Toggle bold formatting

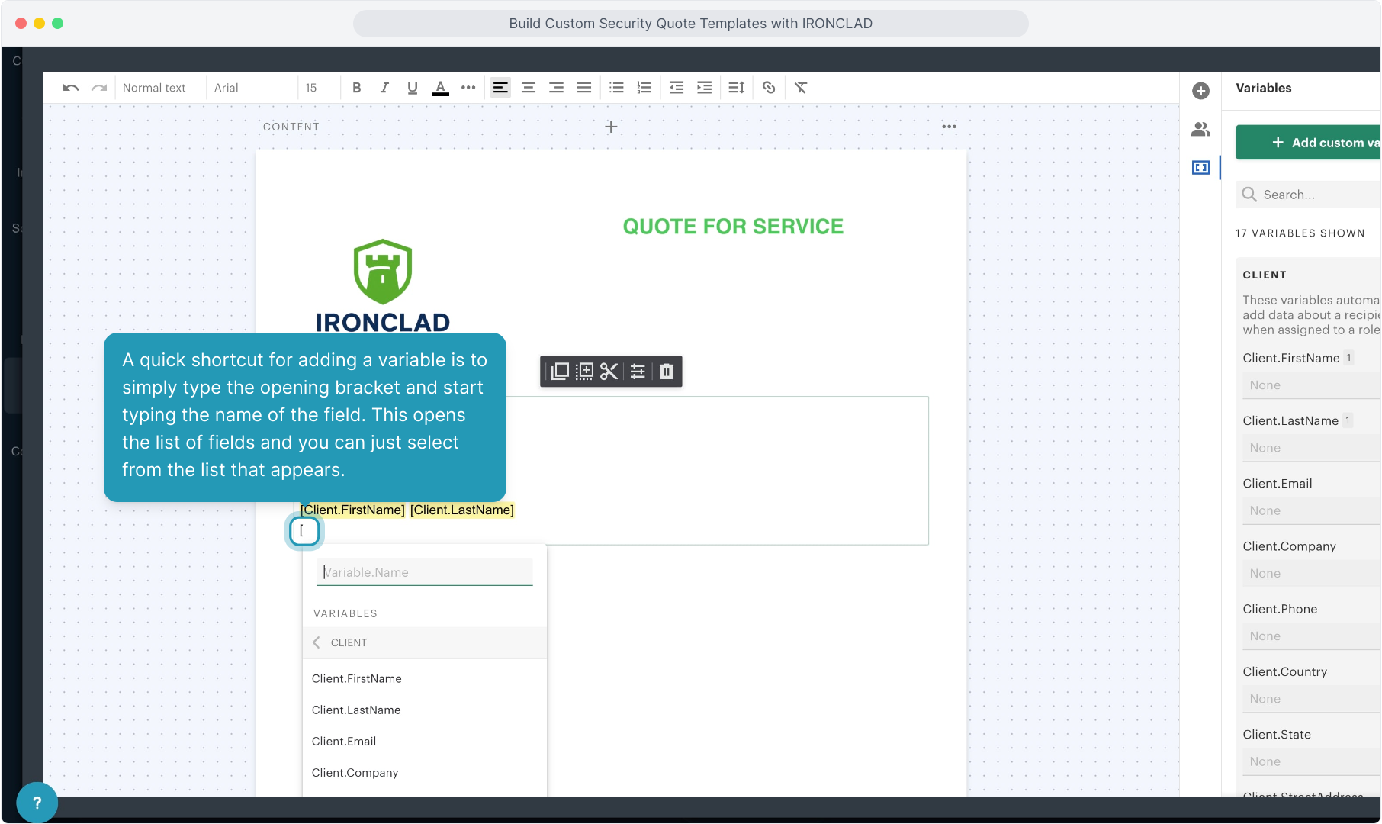coord(356,88)
